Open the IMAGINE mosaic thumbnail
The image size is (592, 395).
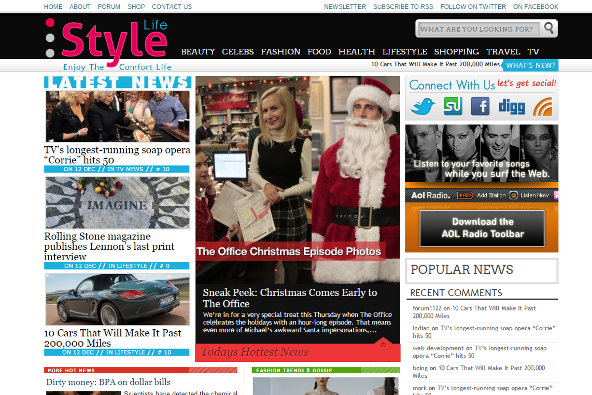click(117, 203)
